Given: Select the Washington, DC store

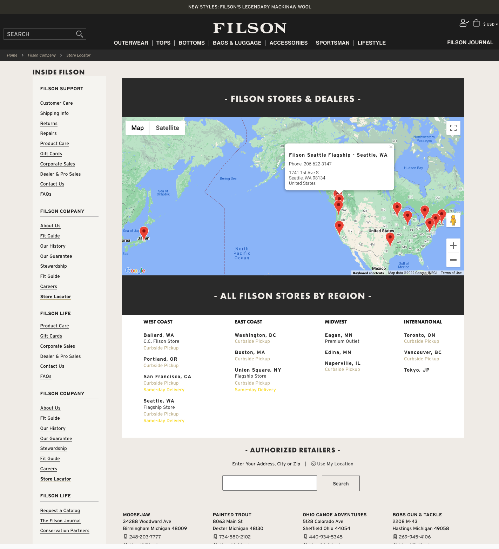Looking at the screenshot, I should tap(255, 335).
